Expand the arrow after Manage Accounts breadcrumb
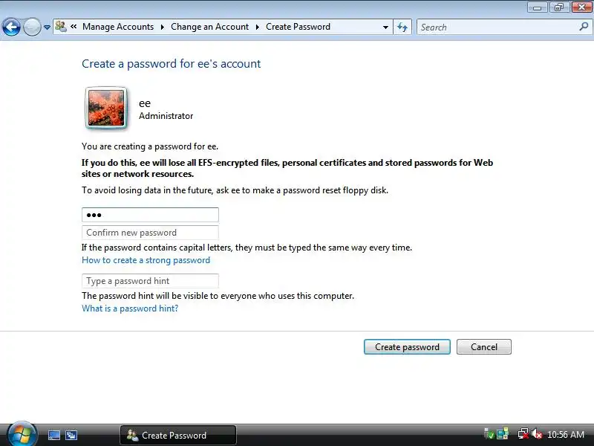The image size is (594, 446). 162,27
